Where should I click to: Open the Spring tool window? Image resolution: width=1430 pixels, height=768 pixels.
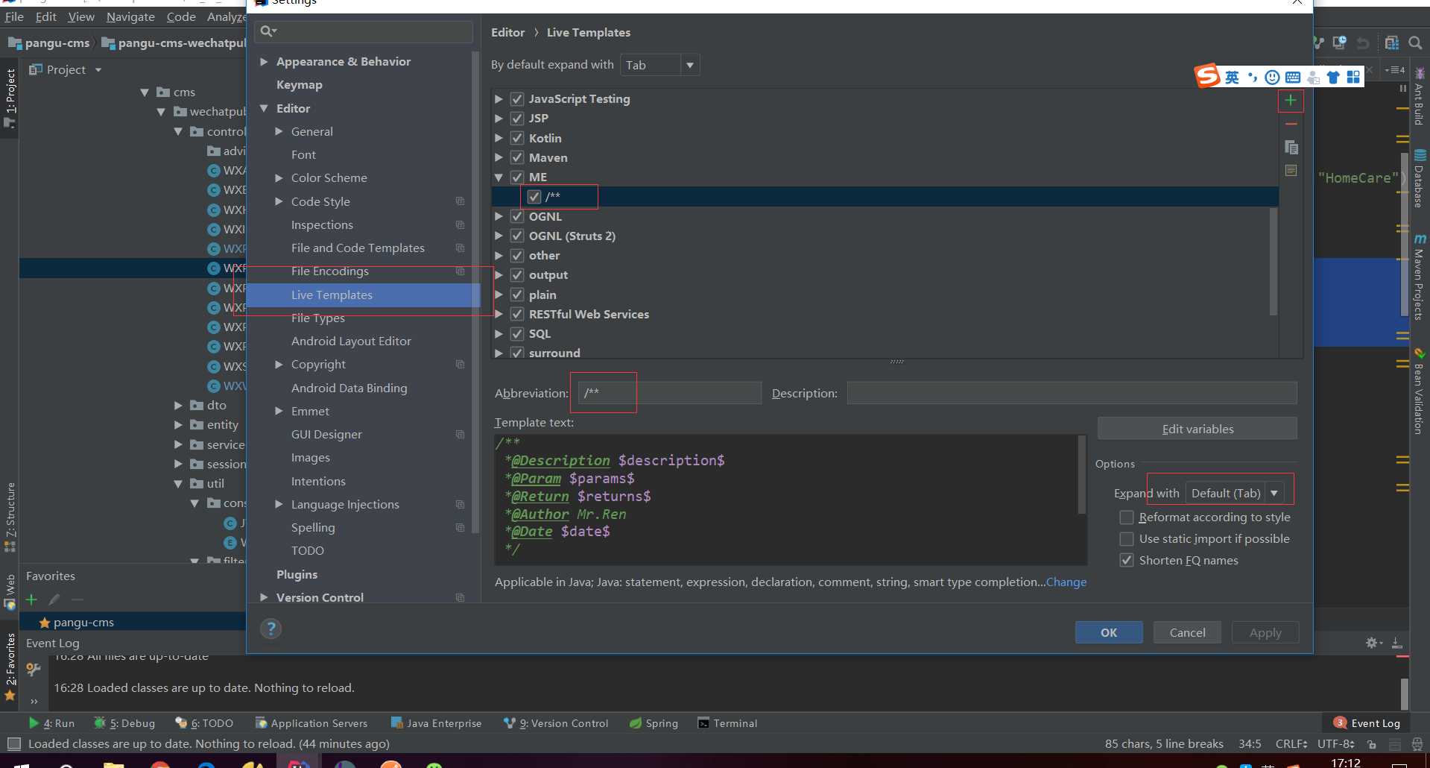[654, 723]
